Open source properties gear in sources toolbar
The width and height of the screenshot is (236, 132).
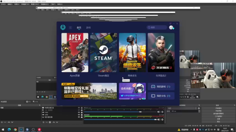[50, 122]
